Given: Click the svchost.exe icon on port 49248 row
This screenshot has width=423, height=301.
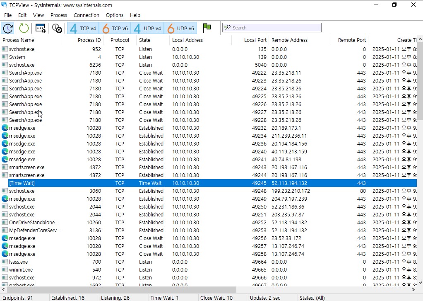Looking at the screenshot, I should click(x=5, y=191).
